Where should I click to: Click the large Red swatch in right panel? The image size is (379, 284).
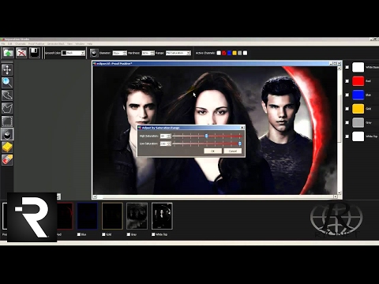pos(358,81)
